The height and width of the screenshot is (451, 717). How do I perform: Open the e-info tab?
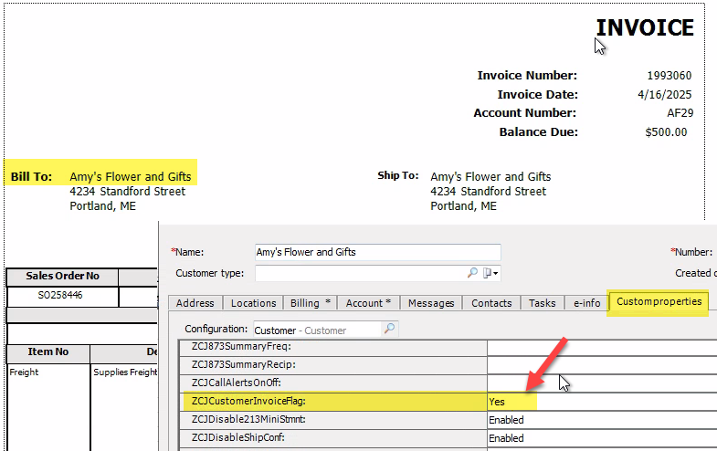pyautogui.click(x=587, y=303)
